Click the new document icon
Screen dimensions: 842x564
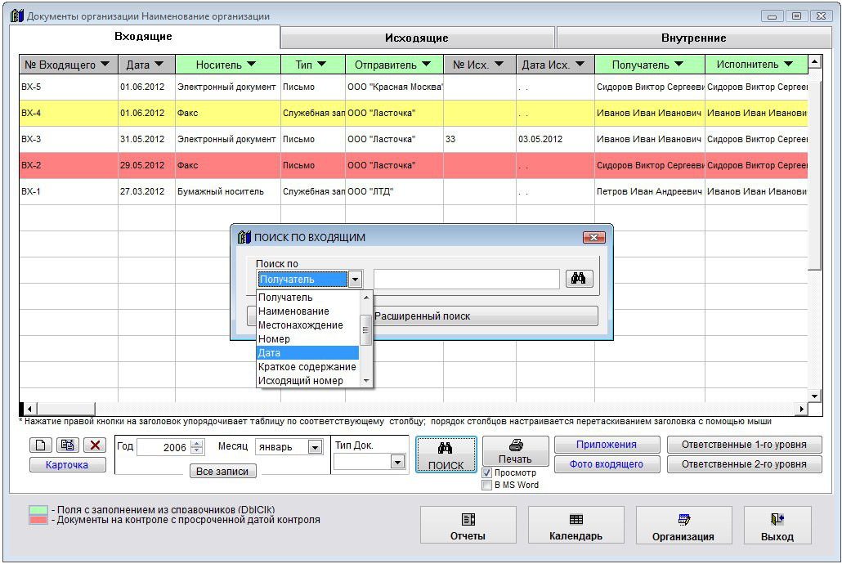coord(42,445)
